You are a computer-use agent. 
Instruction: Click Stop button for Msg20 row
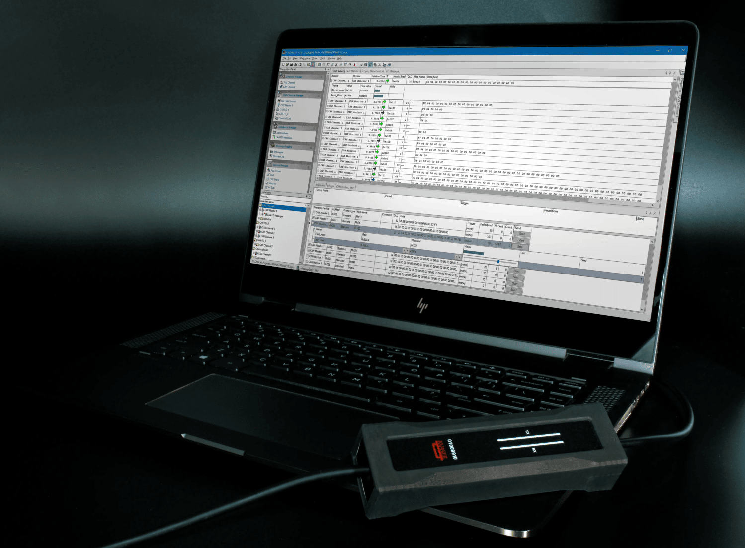tap(520, 247)
